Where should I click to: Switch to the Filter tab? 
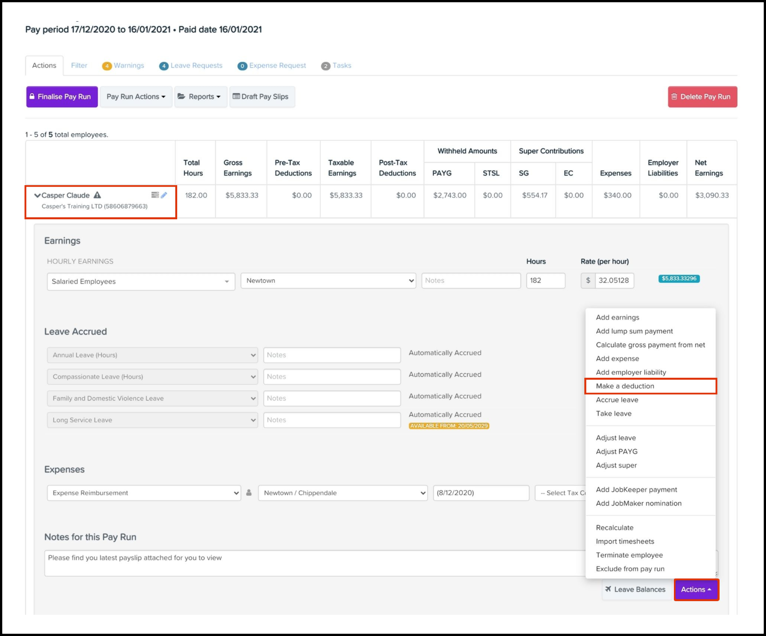click(x=79, y=66)
